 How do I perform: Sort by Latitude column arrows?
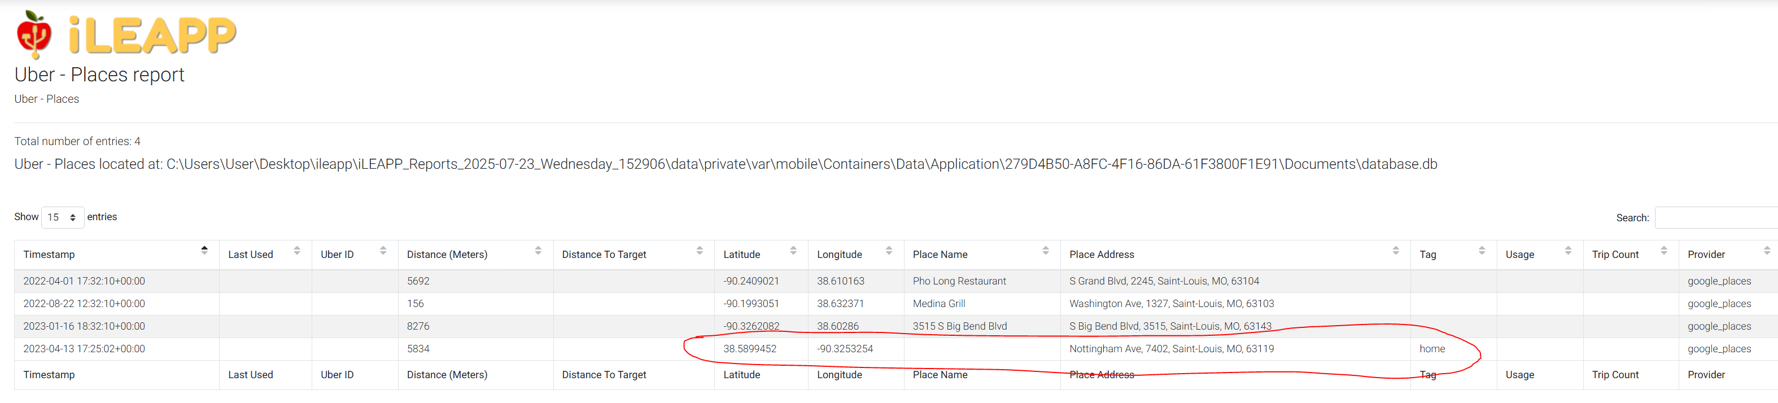click(793, 250)
